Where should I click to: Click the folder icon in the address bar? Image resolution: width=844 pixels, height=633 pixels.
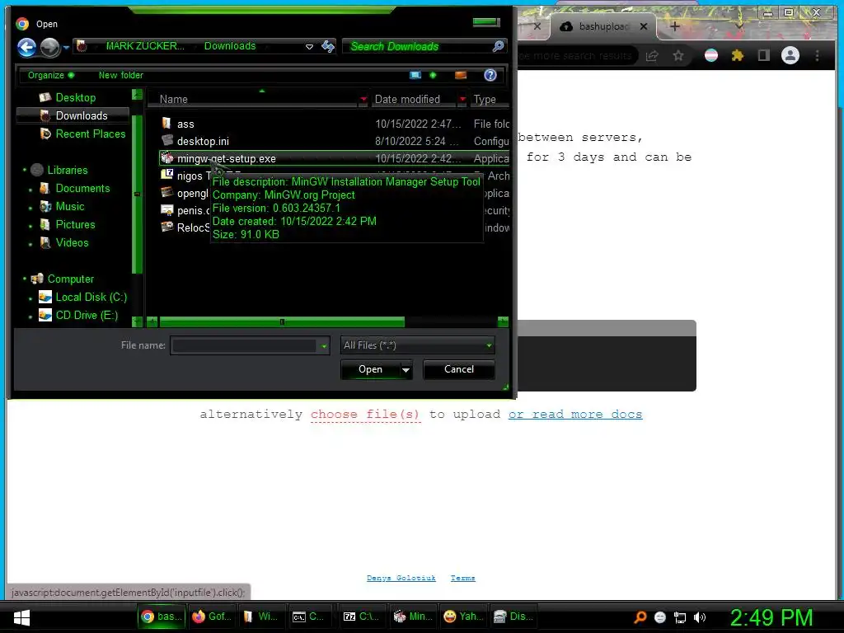82,46
